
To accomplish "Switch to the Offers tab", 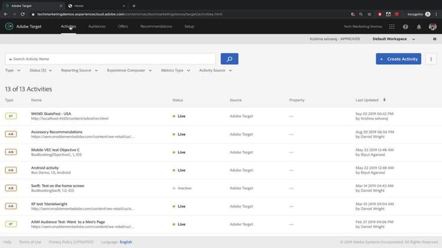I will [x=123, y=26].
